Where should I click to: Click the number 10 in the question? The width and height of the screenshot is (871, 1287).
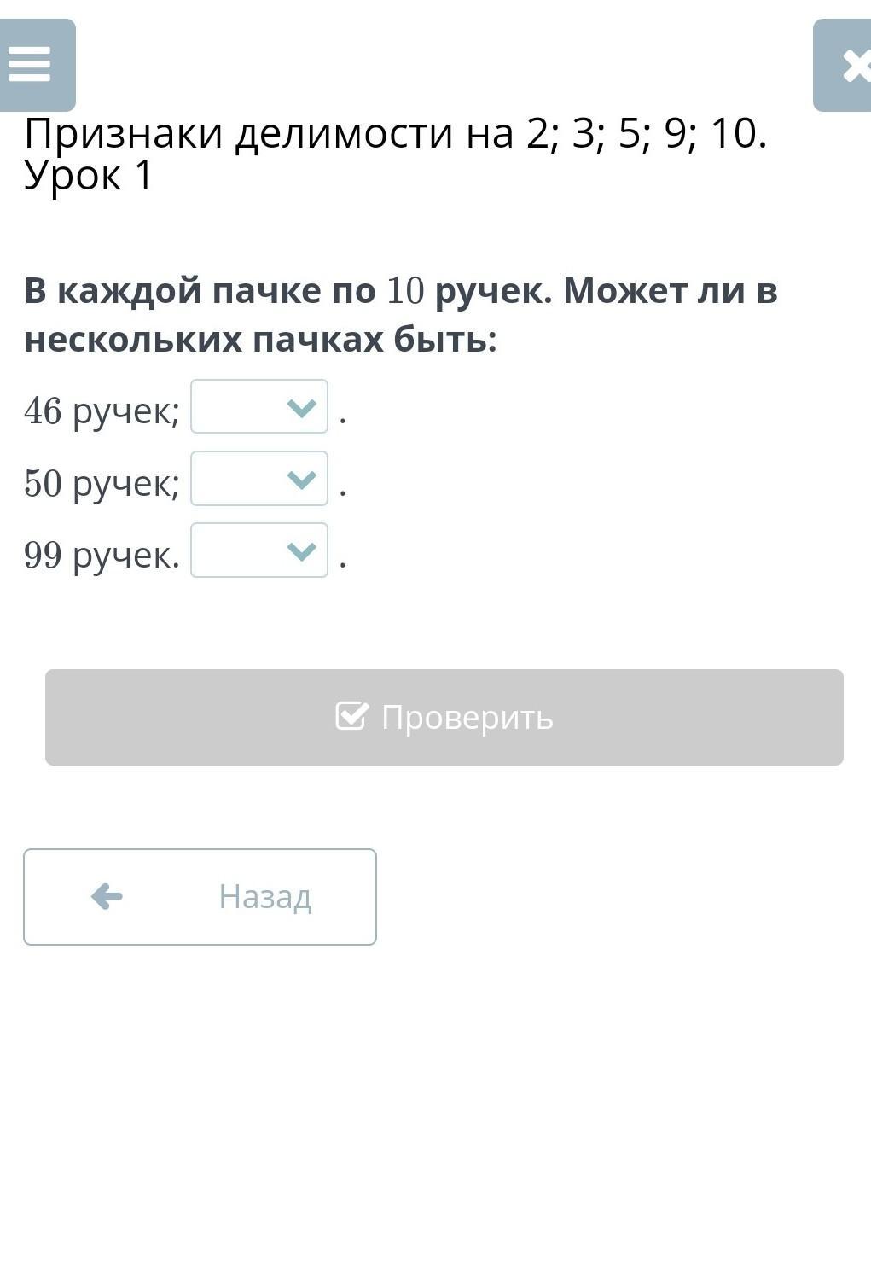coord(405,291)
